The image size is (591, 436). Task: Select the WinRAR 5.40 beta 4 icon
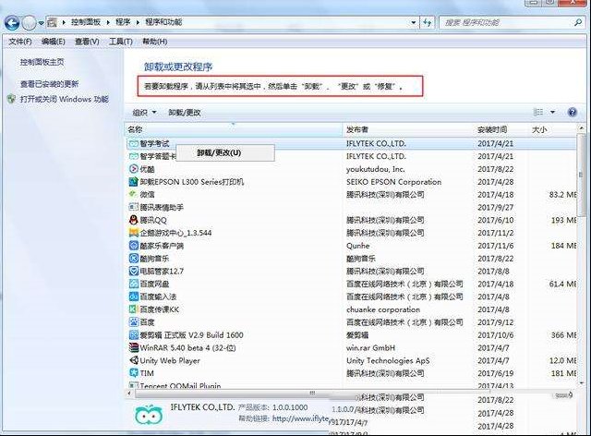[x=134, y=347]
